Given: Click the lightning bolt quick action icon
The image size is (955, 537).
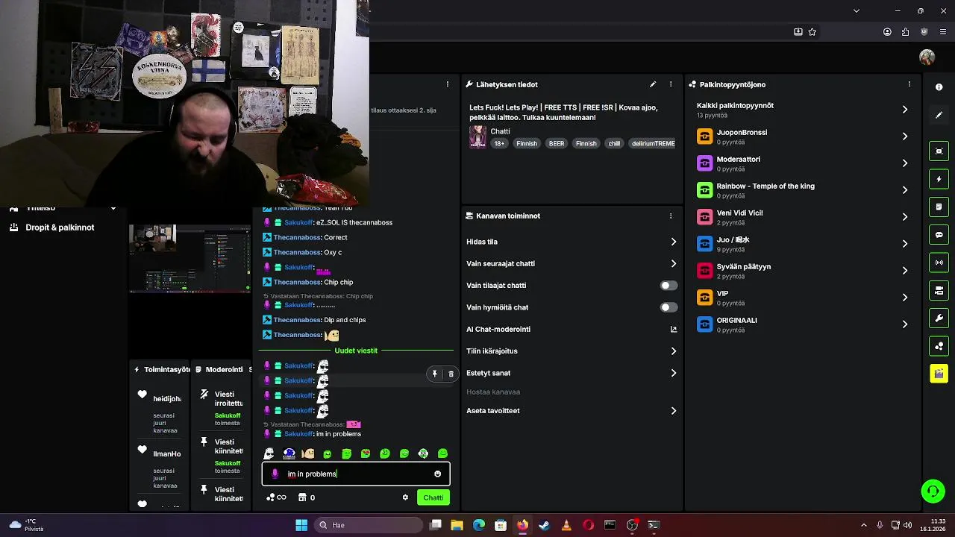Looking at the screenshot, I should pyautogui.click(x=939, y=179).
